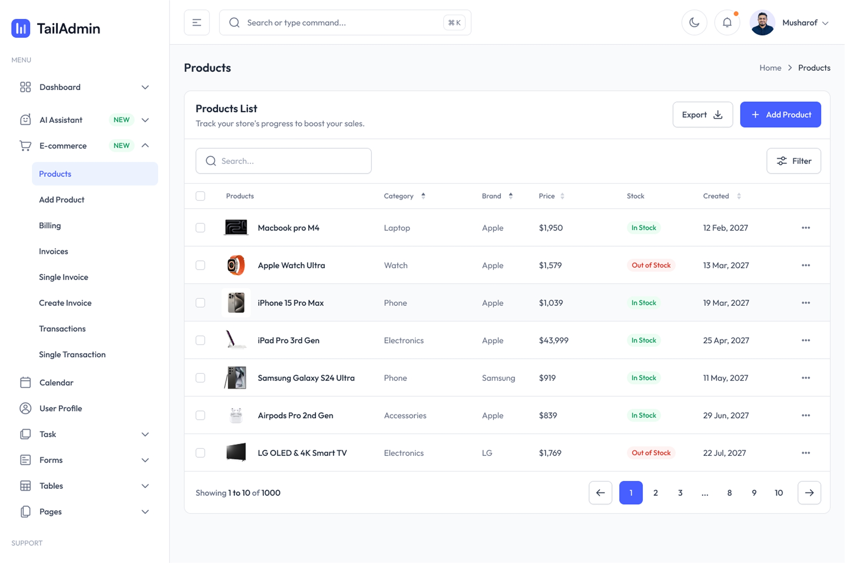845x563 pixels.
Task: Click the Pages sidebar icon
Action: point(25,512)
